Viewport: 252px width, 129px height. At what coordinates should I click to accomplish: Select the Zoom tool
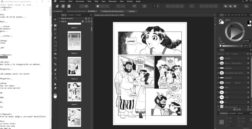(55, 88)
